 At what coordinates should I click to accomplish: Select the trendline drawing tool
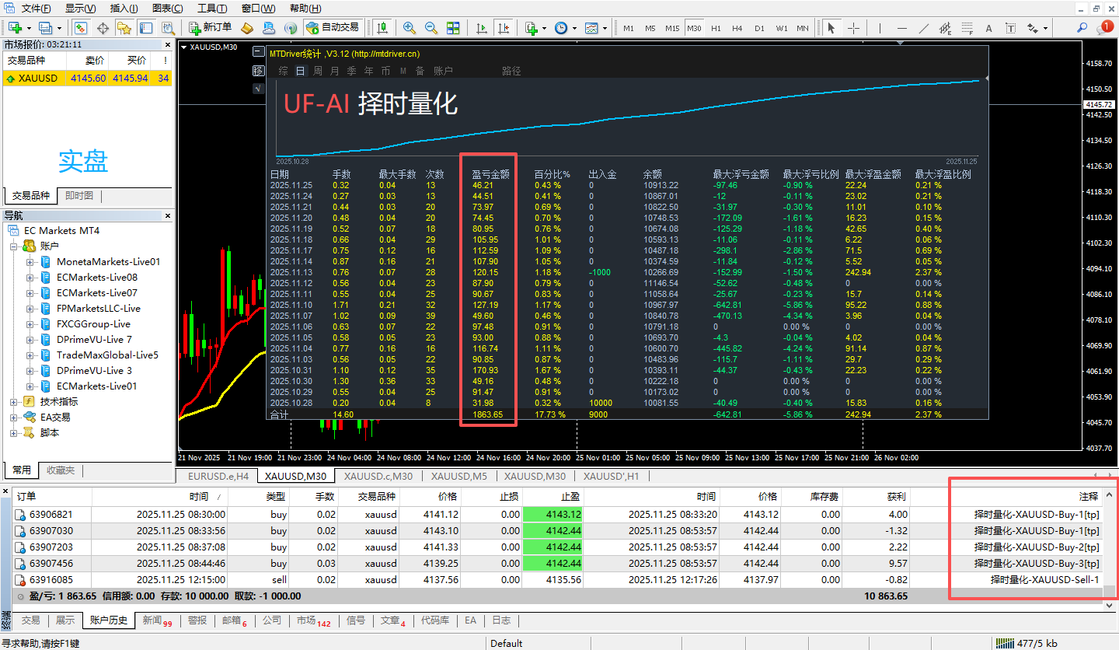tap(924, 28)
